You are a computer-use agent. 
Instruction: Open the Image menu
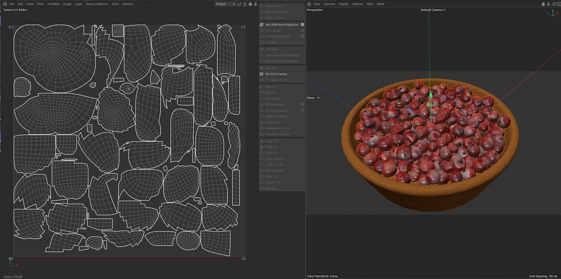[67, 4]
